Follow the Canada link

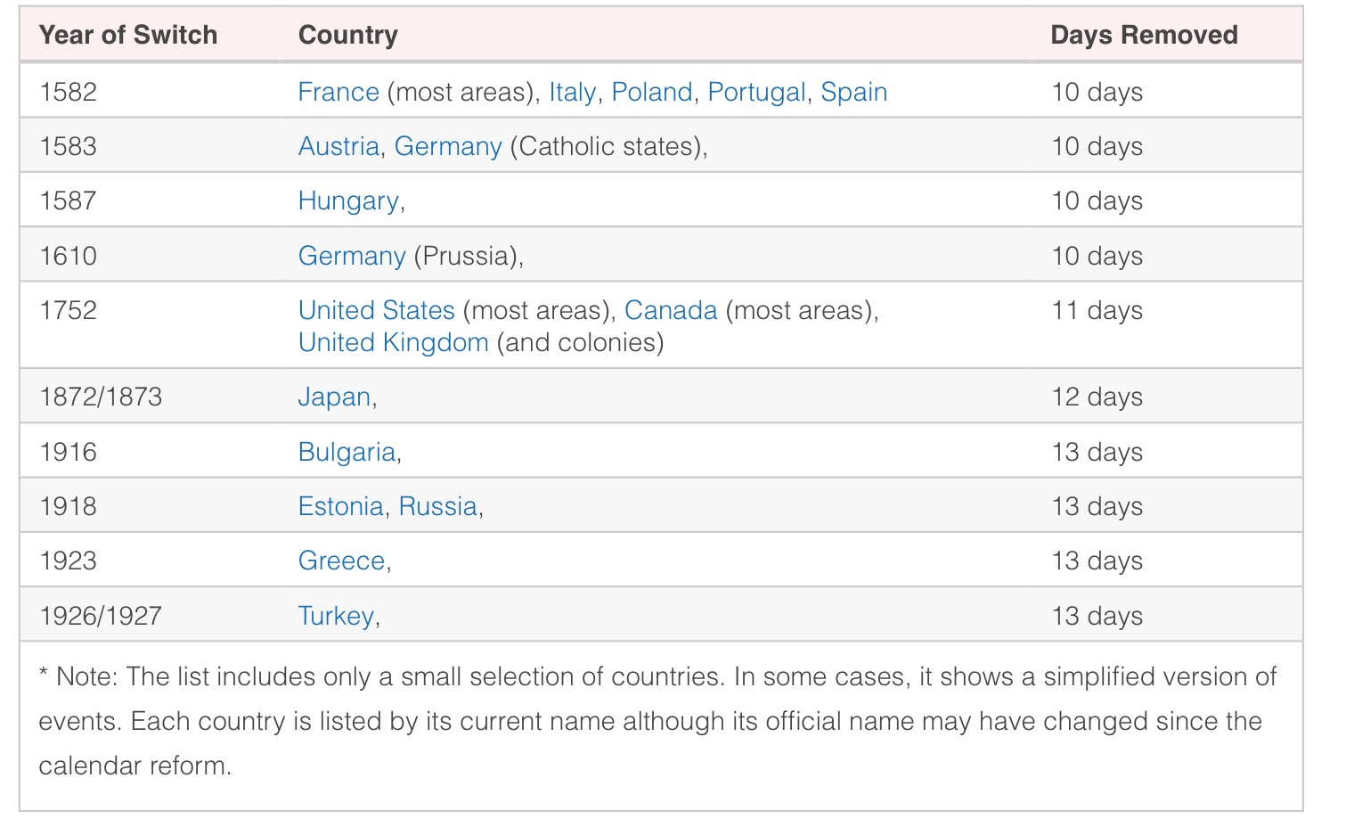[x=671, y=310]
